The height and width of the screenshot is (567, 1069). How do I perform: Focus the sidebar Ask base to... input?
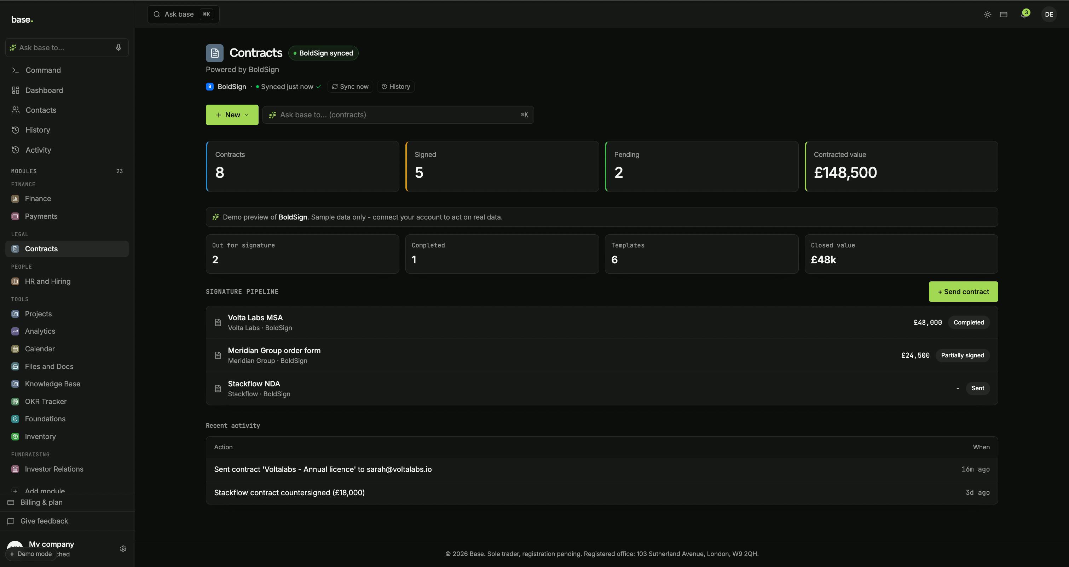click(67, 48)
